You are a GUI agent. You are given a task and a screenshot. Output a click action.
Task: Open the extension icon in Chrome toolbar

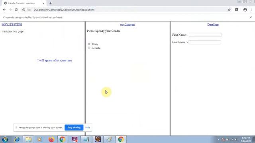[237, 10]
